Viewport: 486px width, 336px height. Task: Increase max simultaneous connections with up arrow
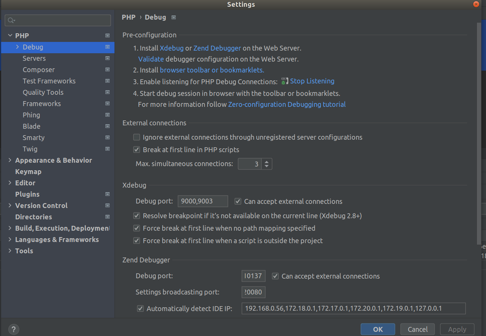point(267,162)
